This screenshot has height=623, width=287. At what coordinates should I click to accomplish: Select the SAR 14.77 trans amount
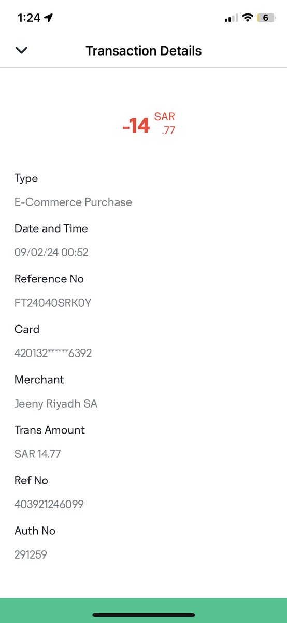(x=37, y=454)
